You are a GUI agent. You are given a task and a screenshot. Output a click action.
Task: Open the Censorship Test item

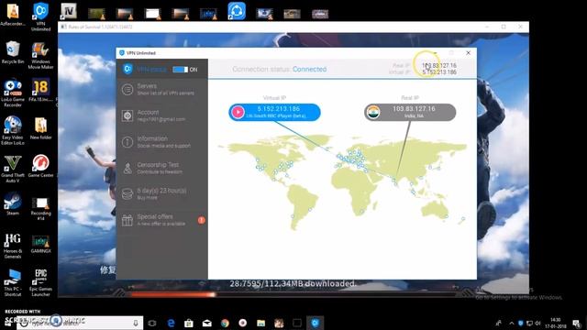pyautogui.click(x=161, y=168)
